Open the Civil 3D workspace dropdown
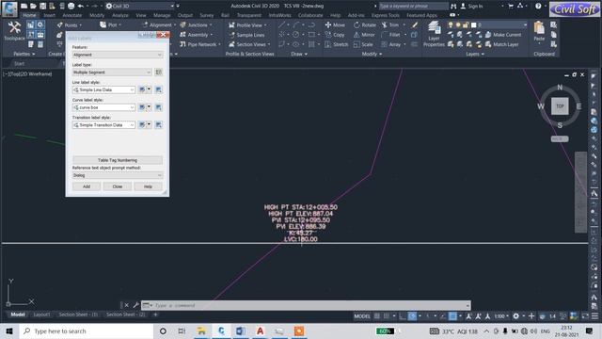 point(140,7)
